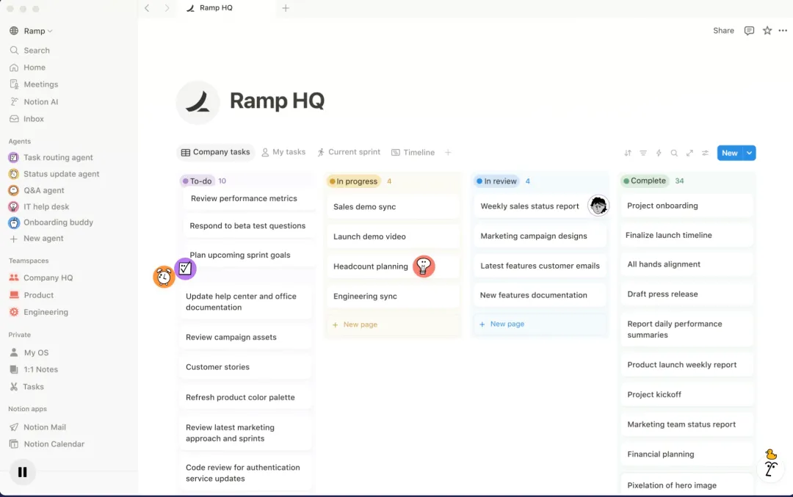Open the filter icon in toolbar
The height and width of the screenshot is (497, 793).
(643, 153)
